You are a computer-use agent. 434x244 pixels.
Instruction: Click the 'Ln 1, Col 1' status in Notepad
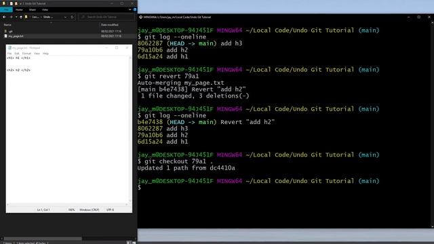pyautogui.click(x=43, y=209)
